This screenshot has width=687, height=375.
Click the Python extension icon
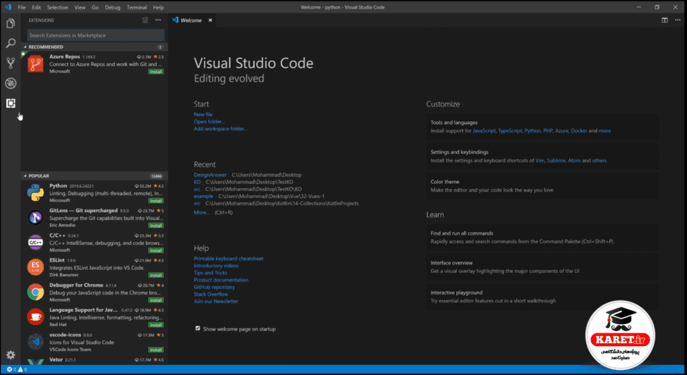(x=36, y=193)
